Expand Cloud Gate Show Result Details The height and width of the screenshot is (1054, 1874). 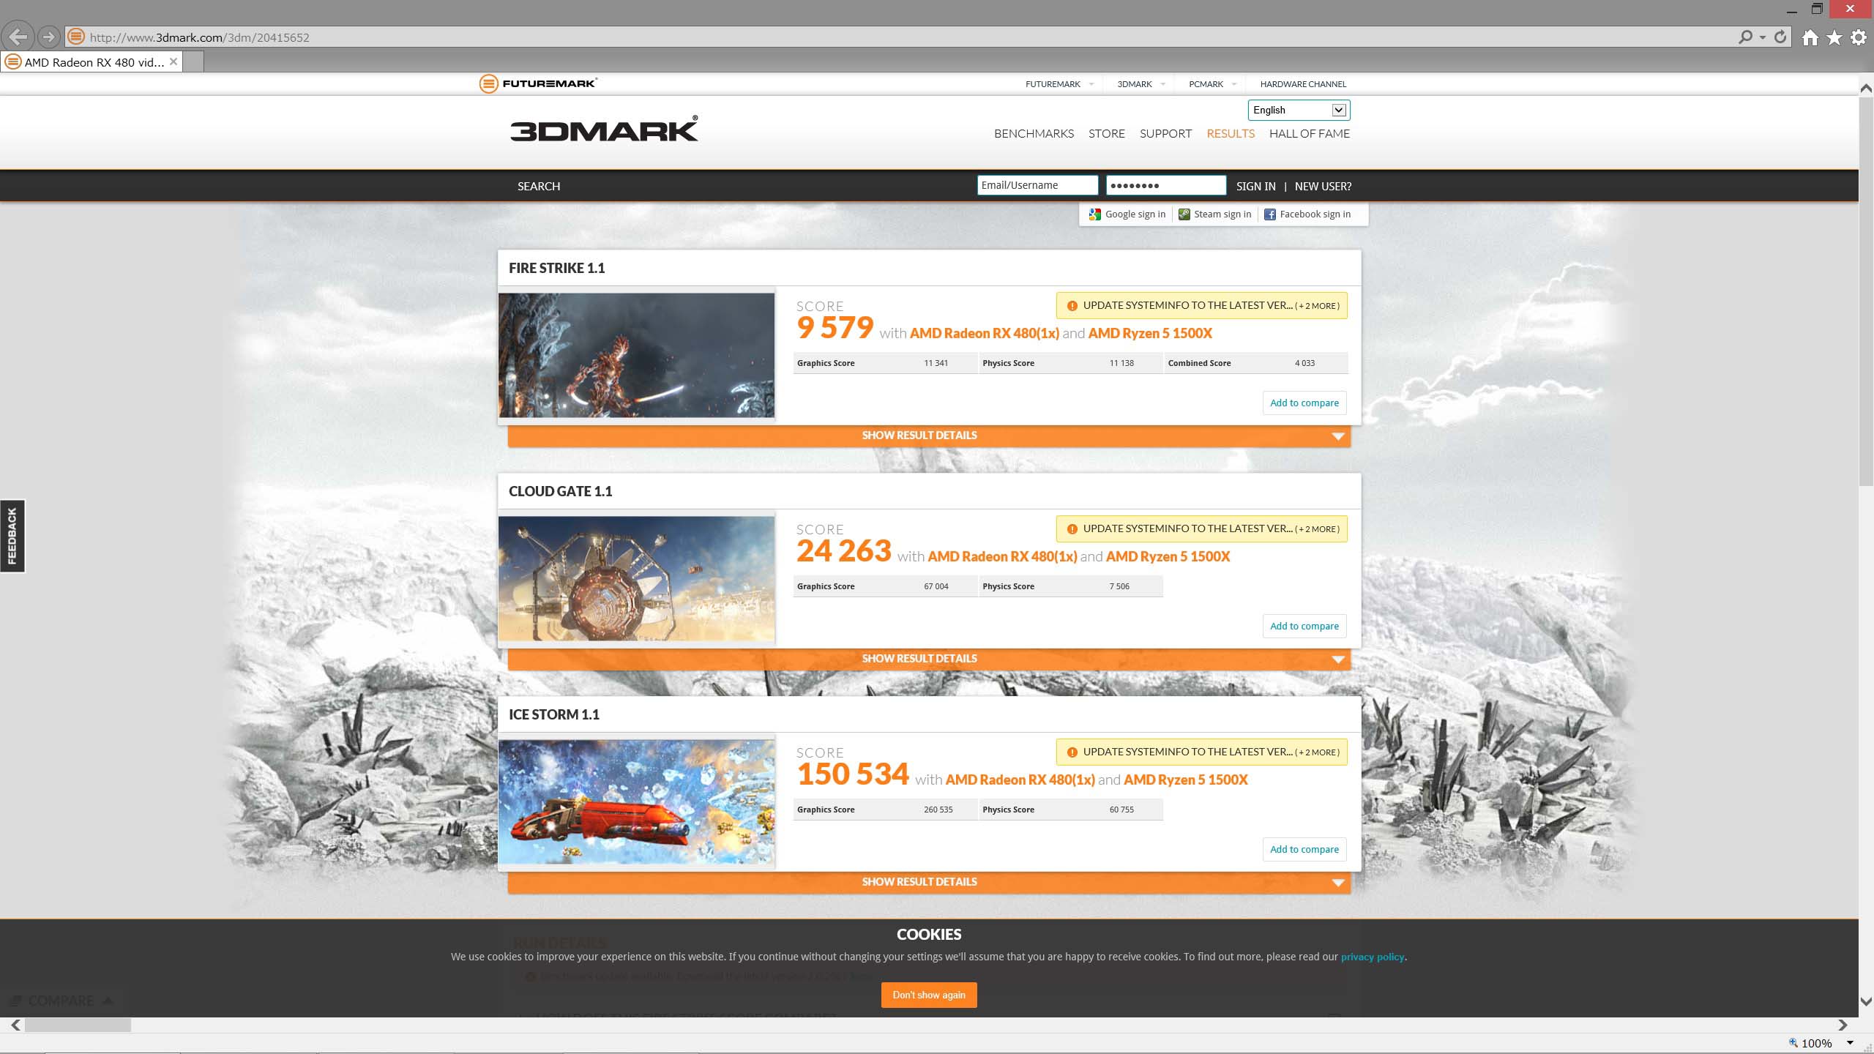tap(929, 659)
